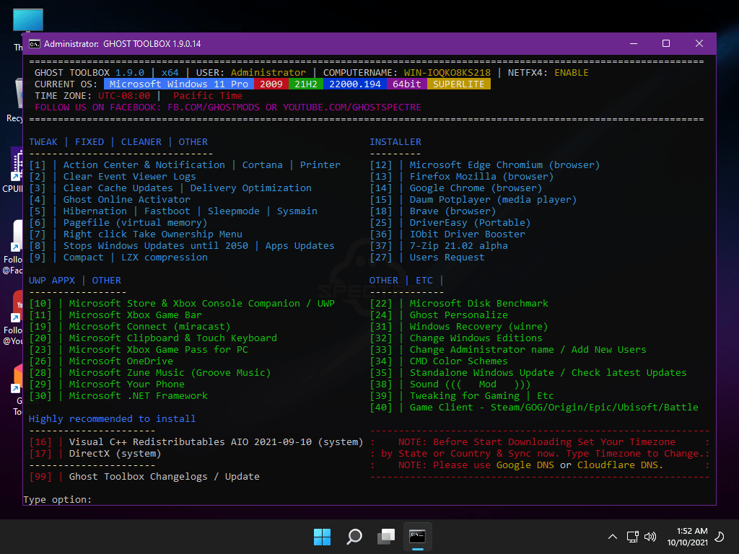The image size is (739, 554).
Task: Click 'Google Chrome (browser)' line
Action: (x=476, y=188)
